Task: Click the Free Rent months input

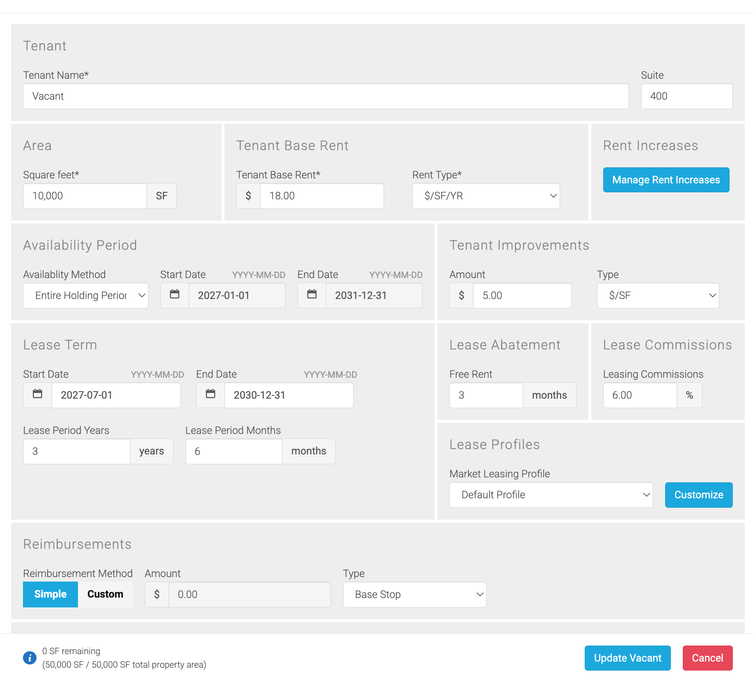Action: click(x=486, y=395)
